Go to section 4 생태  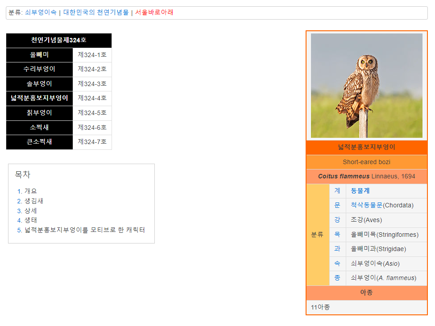(31, 220)
